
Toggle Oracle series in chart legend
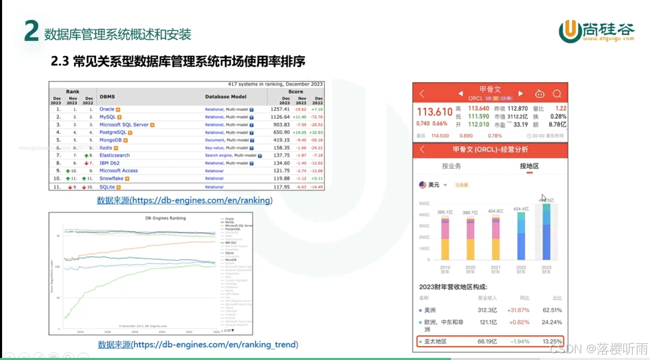pyautogui.click(x=227, y=219)
